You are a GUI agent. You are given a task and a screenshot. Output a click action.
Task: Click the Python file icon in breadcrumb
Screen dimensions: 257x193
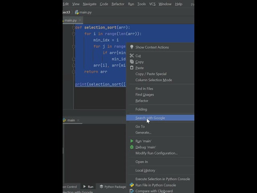[77, 12]
